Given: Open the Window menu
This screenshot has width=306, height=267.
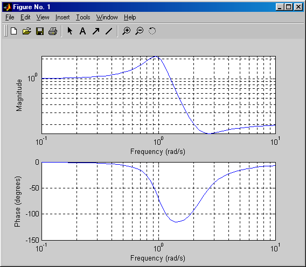Looking at the screenshot, I should click(107, 17).
